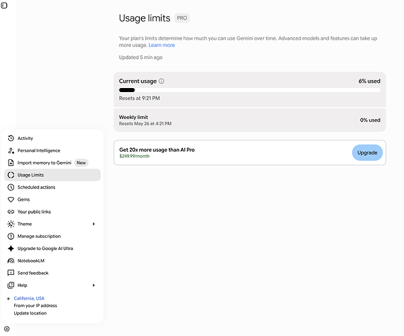Open NotebookLM from the menu
Image resolution: width=404 pixels, height=336 pixels.
click(x=52, y=261)
